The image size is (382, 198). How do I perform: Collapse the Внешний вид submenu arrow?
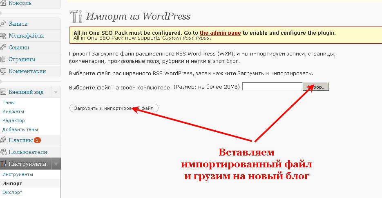(x=56, y=92)
